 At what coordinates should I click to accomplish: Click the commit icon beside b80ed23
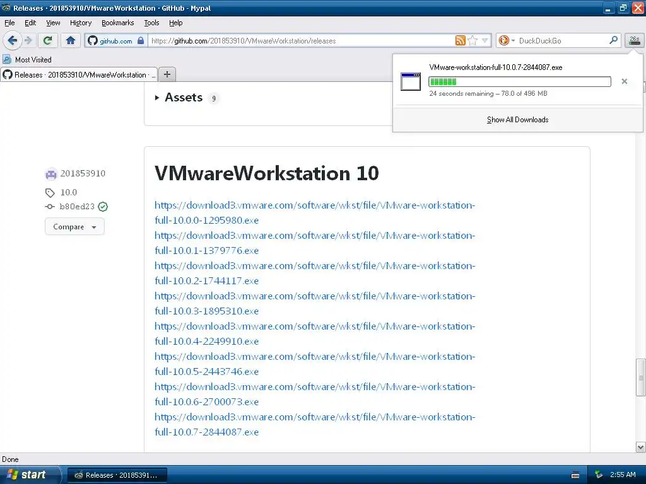[50, 207]
